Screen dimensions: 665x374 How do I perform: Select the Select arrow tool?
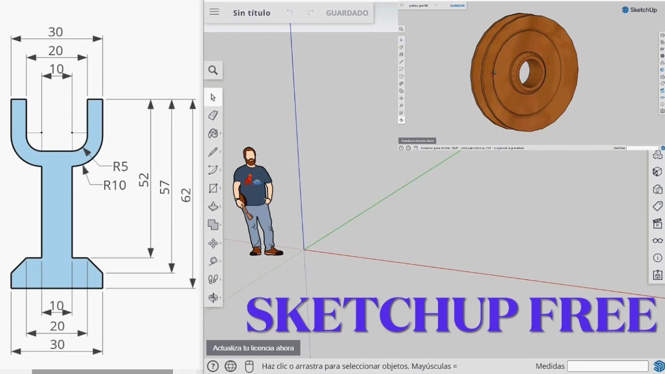[213, 98]
